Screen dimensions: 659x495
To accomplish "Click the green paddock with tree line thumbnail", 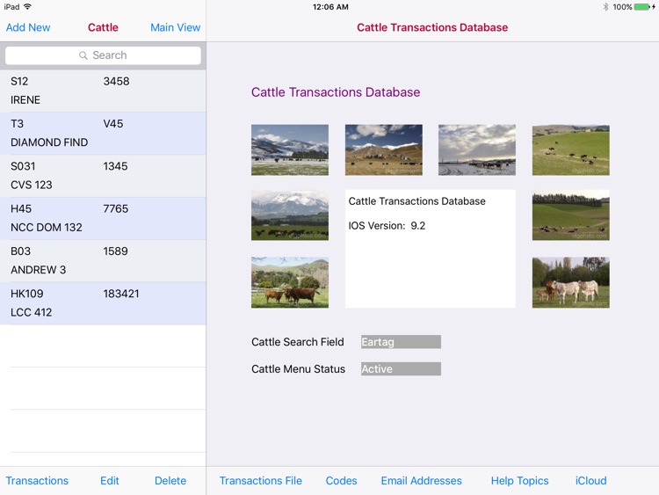I will tap(571, 215).
